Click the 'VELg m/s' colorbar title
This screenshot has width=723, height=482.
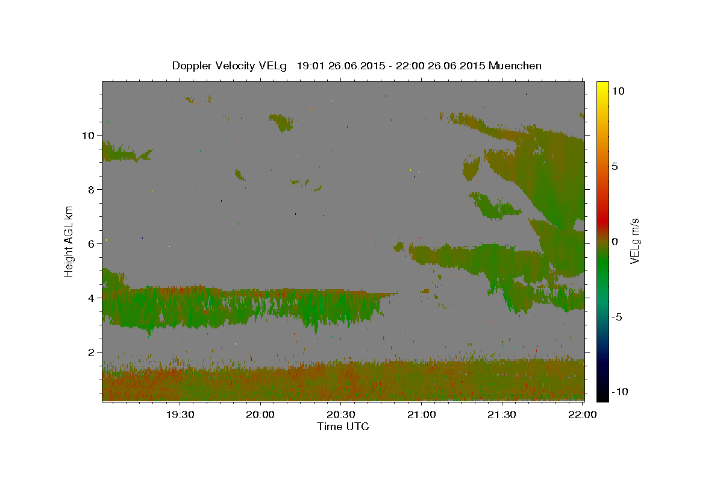(x=634, y=242)
